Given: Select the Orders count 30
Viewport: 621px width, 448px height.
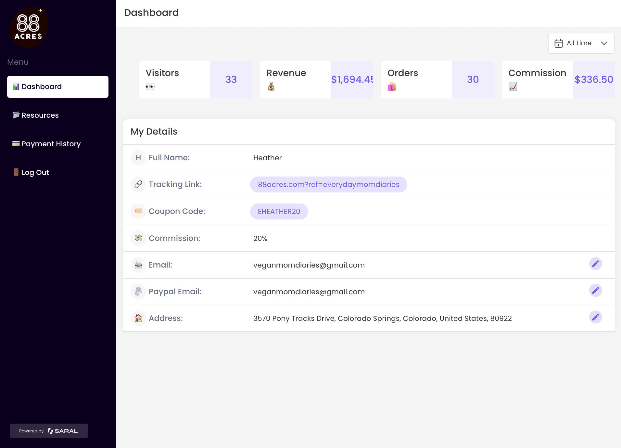Looking at the screenshot, I should 473,80.
